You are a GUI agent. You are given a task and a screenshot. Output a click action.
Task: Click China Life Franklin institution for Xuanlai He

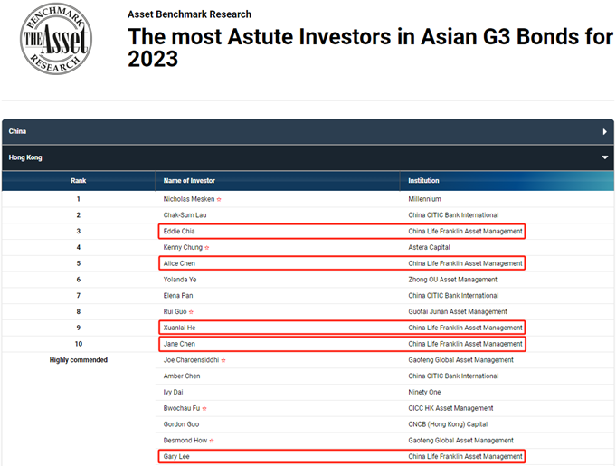[x=466, y=328]
